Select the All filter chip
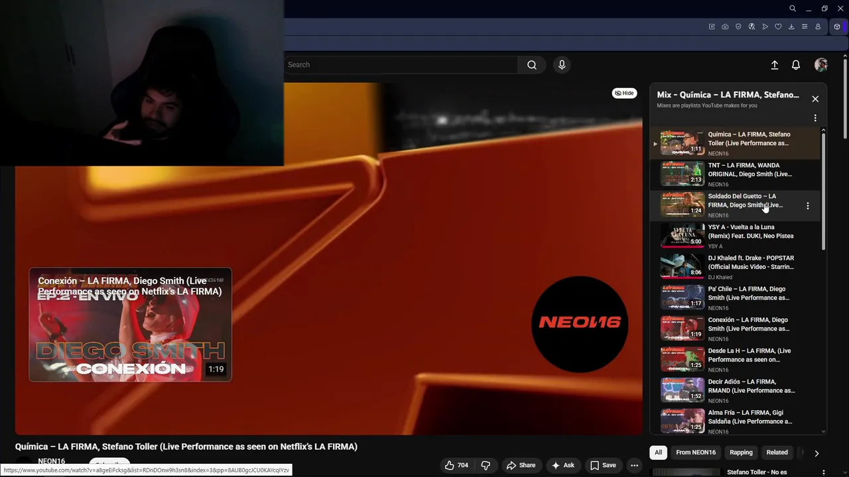The width and height of the screenshot is (849, 477). (658, 452)
